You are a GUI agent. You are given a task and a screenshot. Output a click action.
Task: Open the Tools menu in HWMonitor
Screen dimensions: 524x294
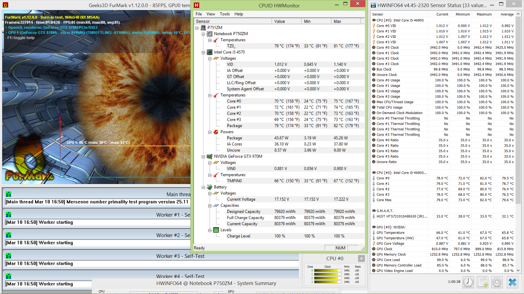(x=225, y=14)
